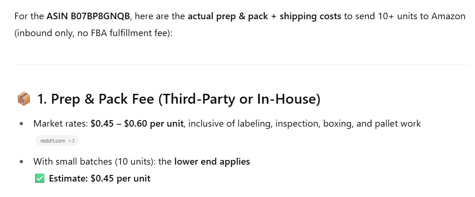Click the bold lower end applies text

(212, 162)
